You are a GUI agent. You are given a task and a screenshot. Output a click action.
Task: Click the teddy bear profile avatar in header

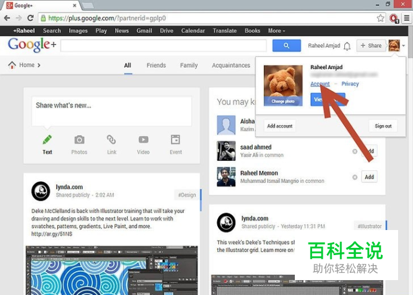394,45
